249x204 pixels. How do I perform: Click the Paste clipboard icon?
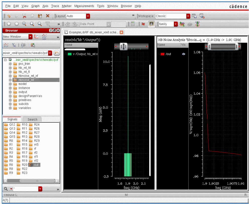[x=40, y=16]
